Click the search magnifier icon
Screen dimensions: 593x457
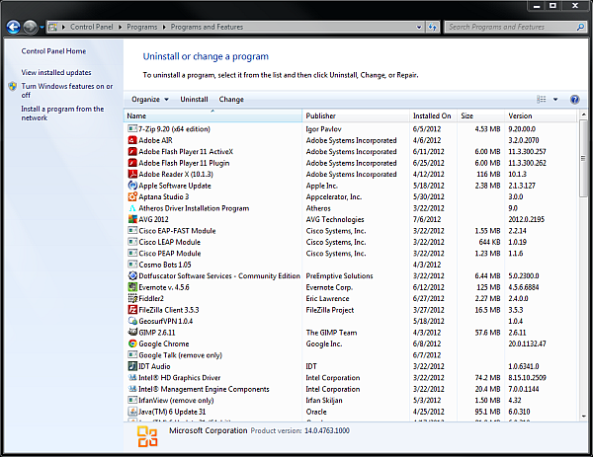[x=580, y=27]
